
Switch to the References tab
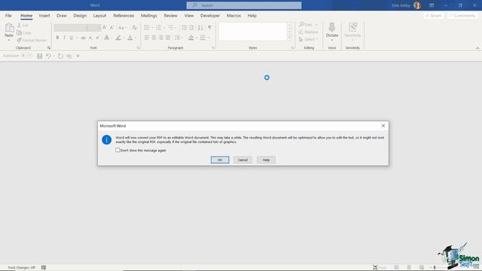tap(124, 15)
